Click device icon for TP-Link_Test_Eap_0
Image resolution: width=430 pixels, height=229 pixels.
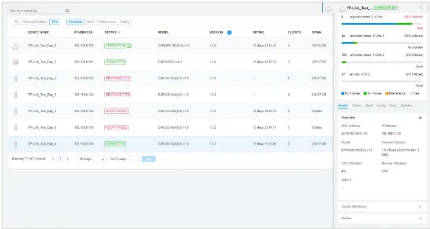click(15, 46)
